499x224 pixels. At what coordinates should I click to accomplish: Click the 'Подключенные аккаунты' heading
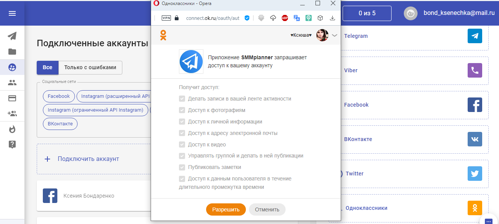(92, 43)
